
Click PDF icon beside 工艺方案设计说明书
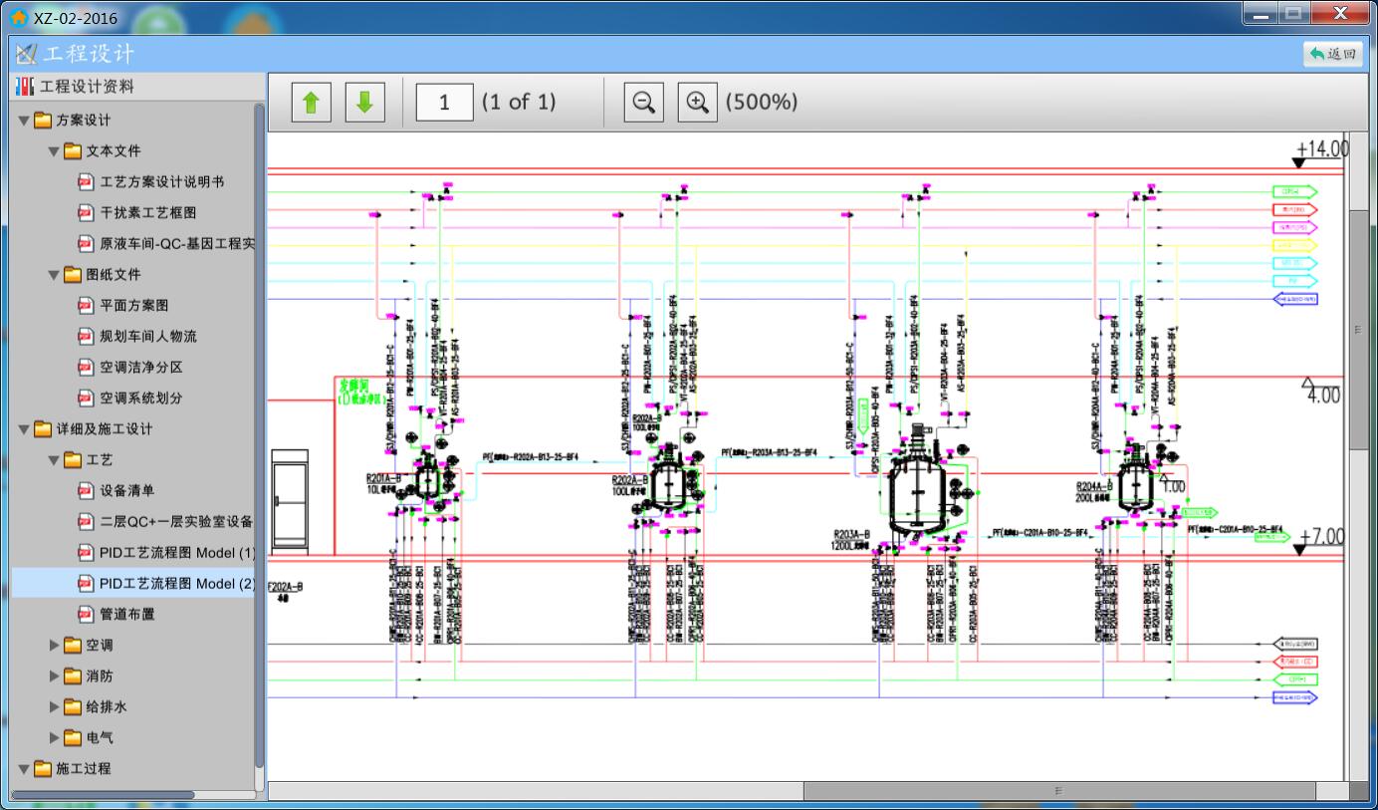tap(86, 182)
